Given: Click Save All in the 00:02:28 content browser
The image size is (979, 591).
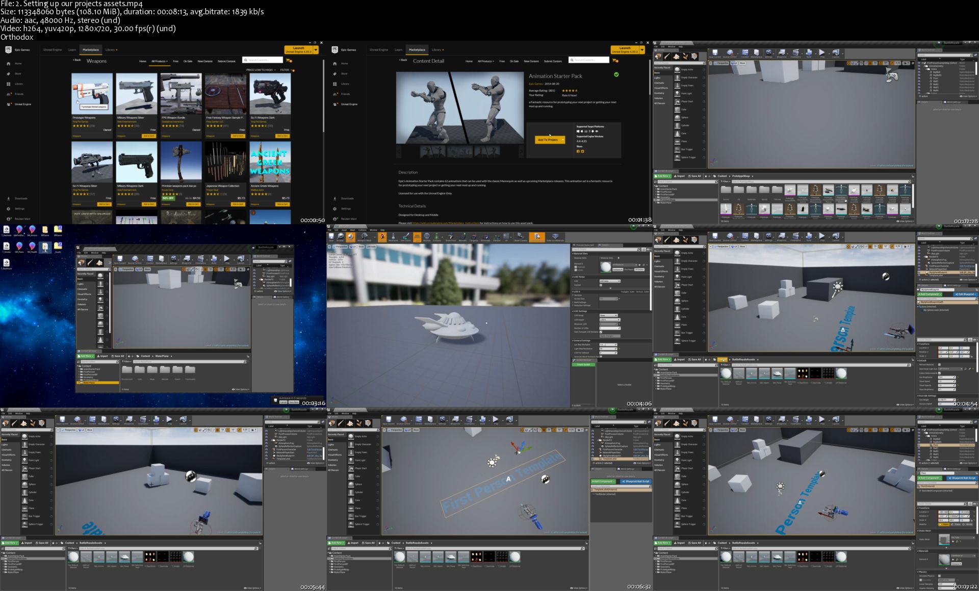Looking at the screenshot, I should [694, 176].
